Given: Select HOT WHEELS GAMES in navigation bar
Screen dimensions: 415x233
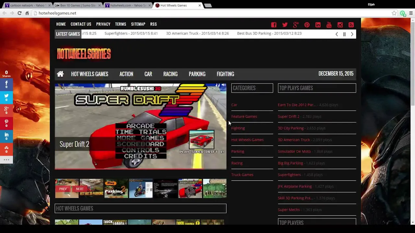Looking at the screenshot, I should click(89, 74).
